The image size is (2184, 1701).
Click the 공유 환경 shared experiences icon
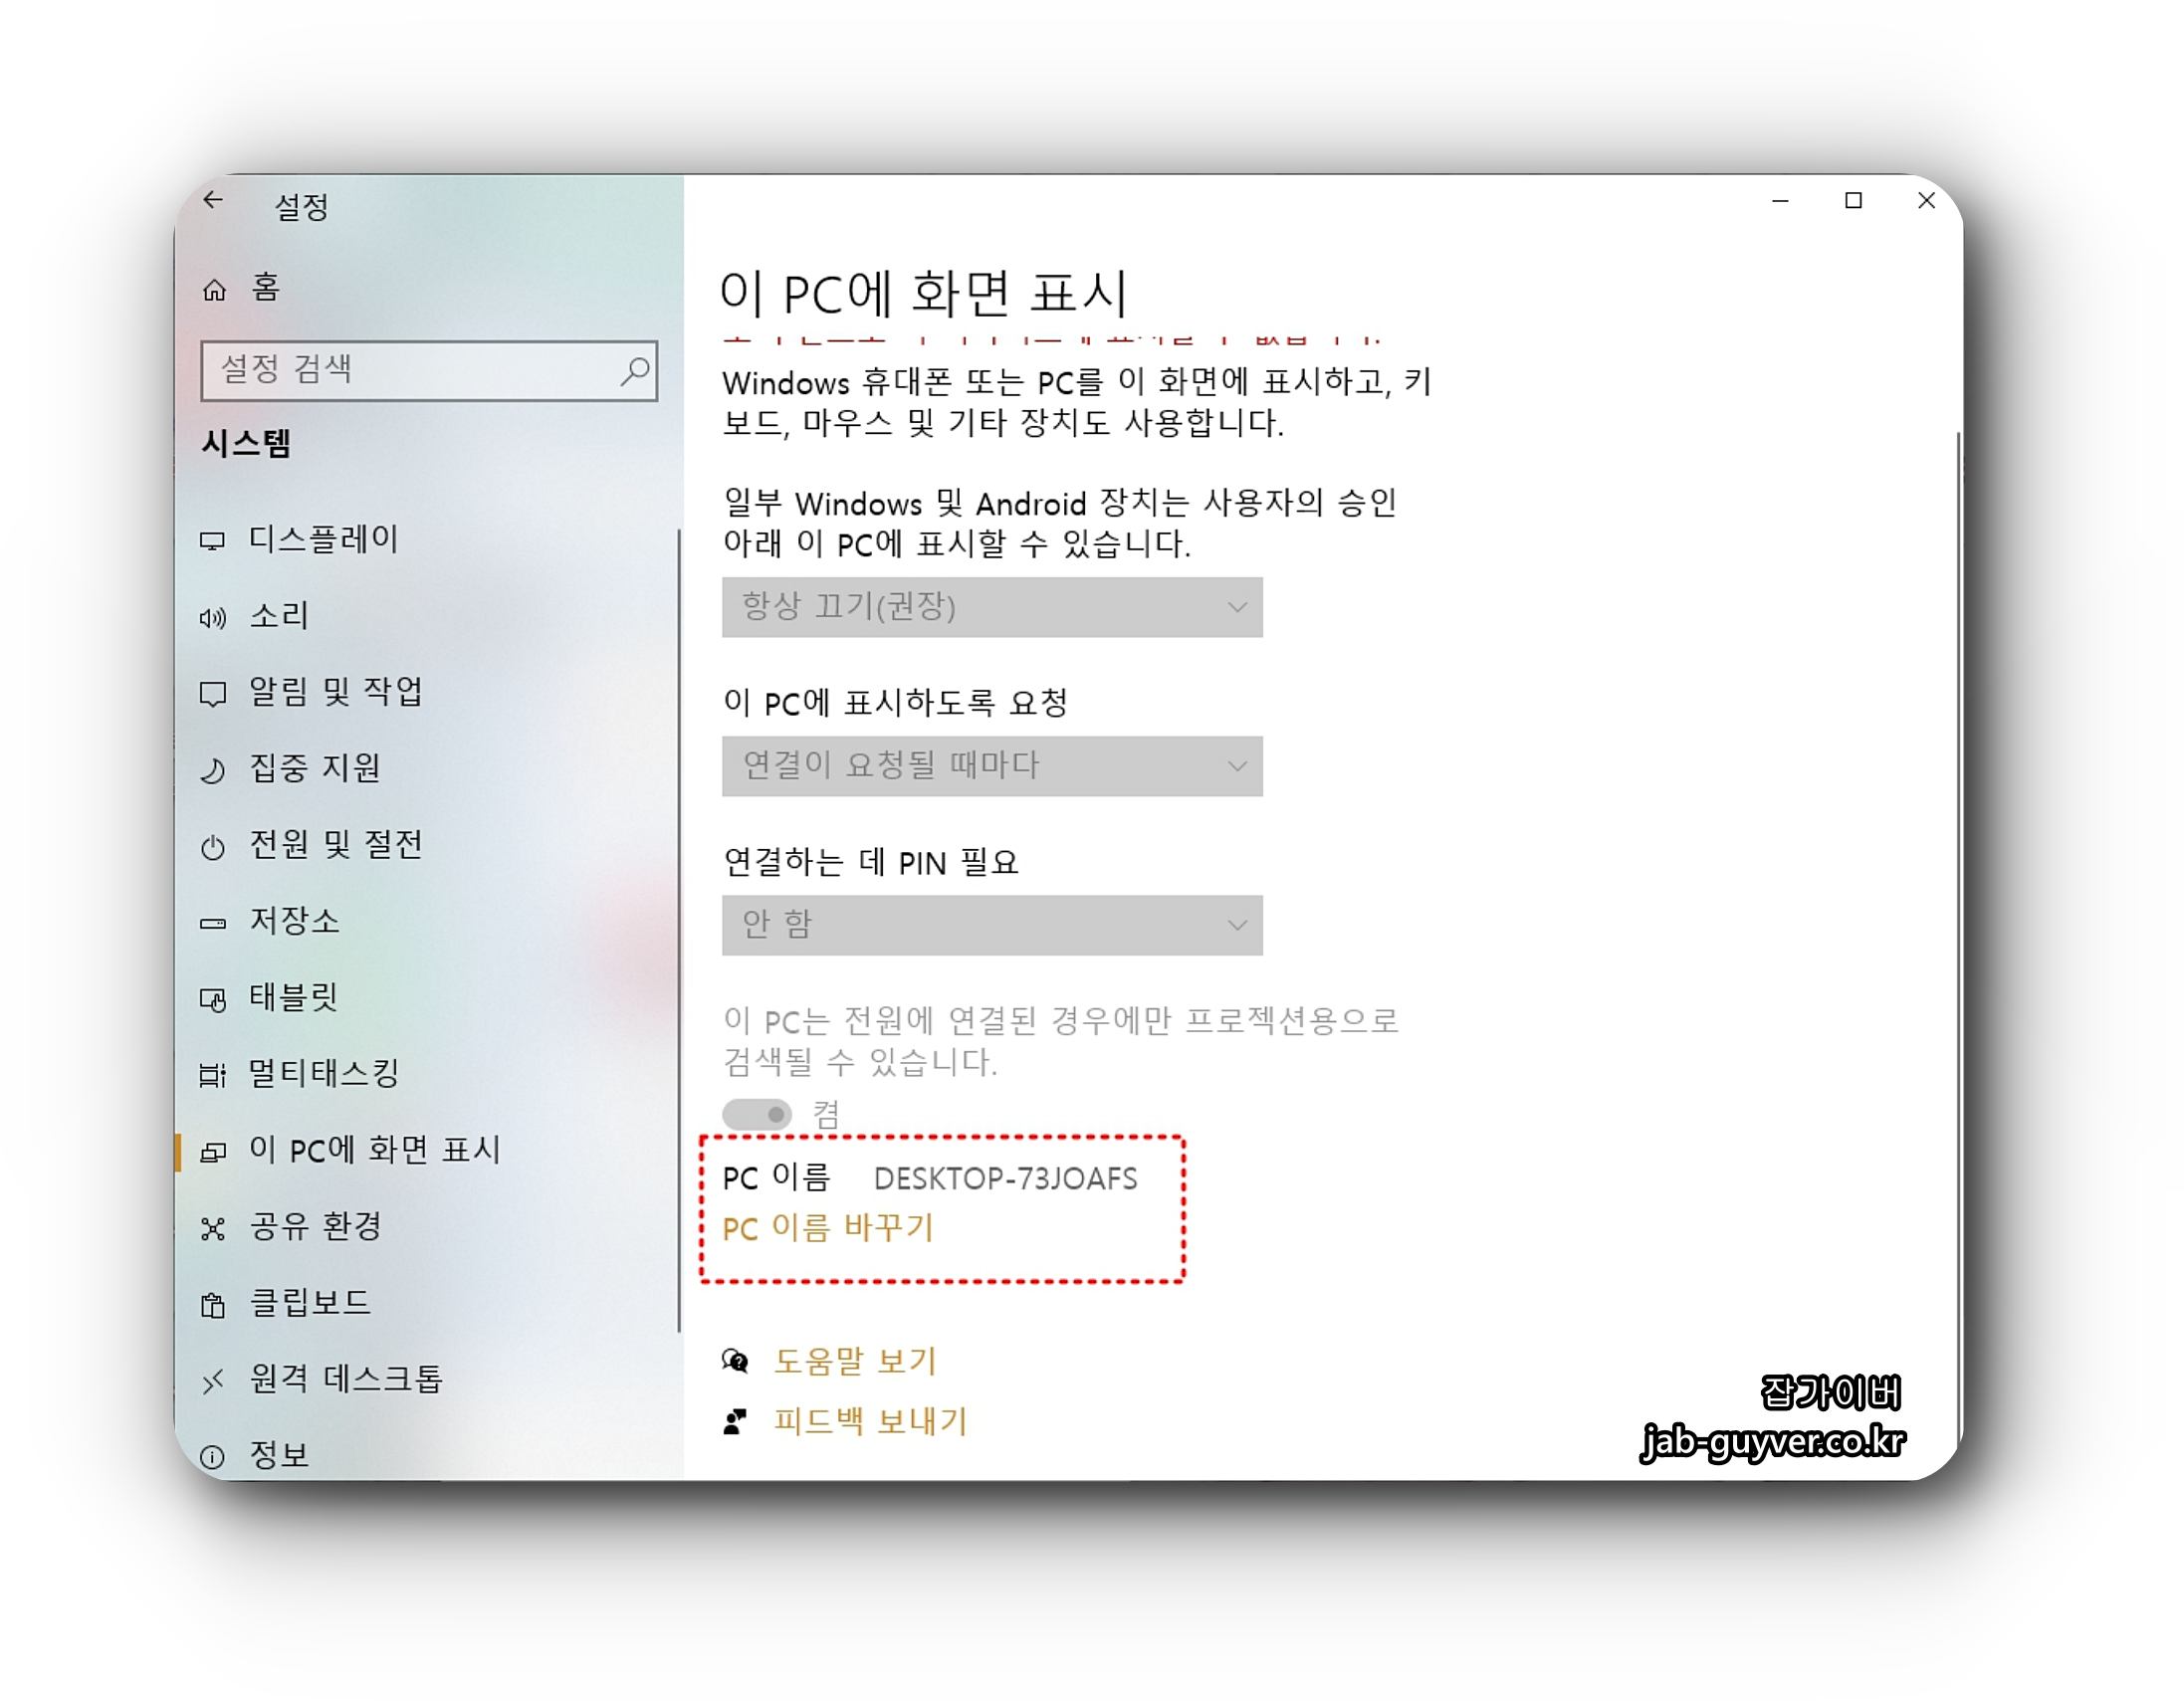(215, 1227)
